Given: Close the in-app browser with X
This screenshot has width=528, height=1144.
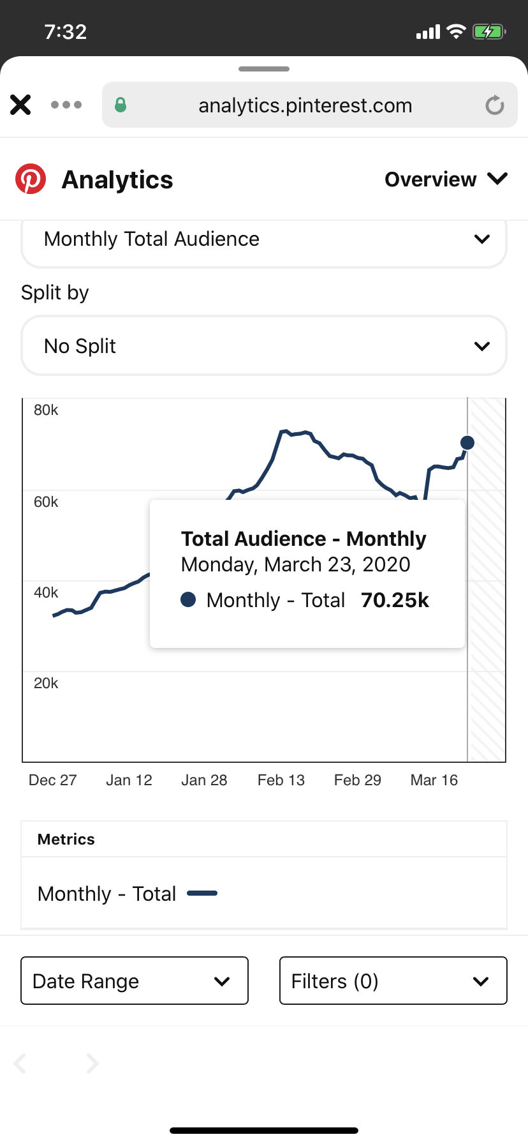Looking at the screenshot, I should coord(20,105).
